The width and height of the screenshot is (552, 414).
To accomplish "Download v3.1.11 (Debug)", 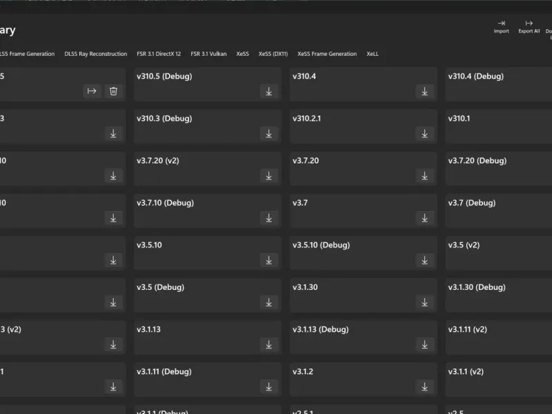I will point(269,387).
